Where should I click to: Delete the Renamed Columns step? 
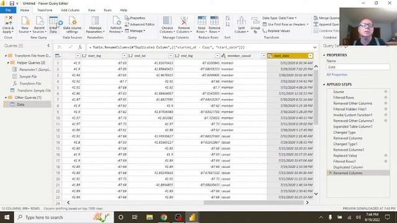pos(330,173)
